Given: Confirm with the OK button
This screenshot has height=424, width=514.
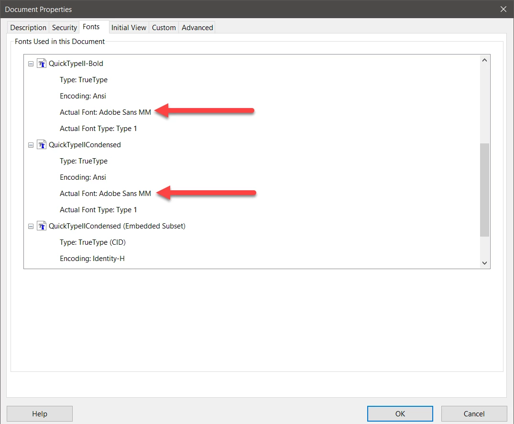Looking at the screenshot, I should (400, 414).
